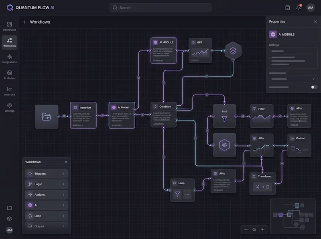Expand the Actions category
The image size is (321, 239).
(47, 195)
